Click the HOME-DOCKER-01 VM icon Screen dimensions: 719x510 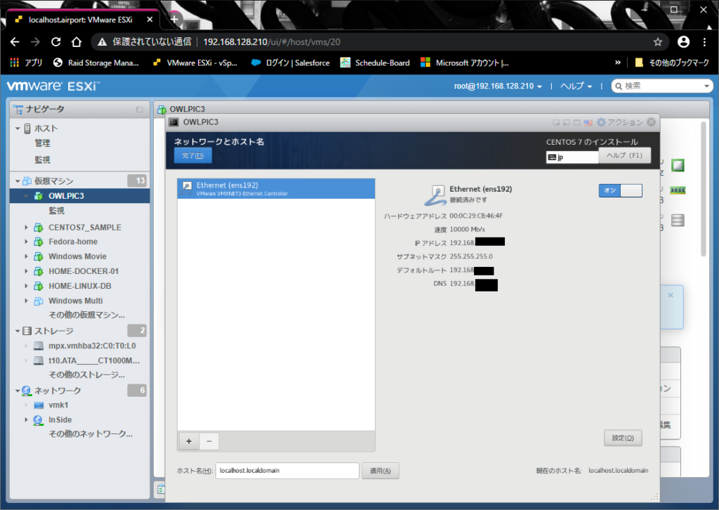(39, 271)
